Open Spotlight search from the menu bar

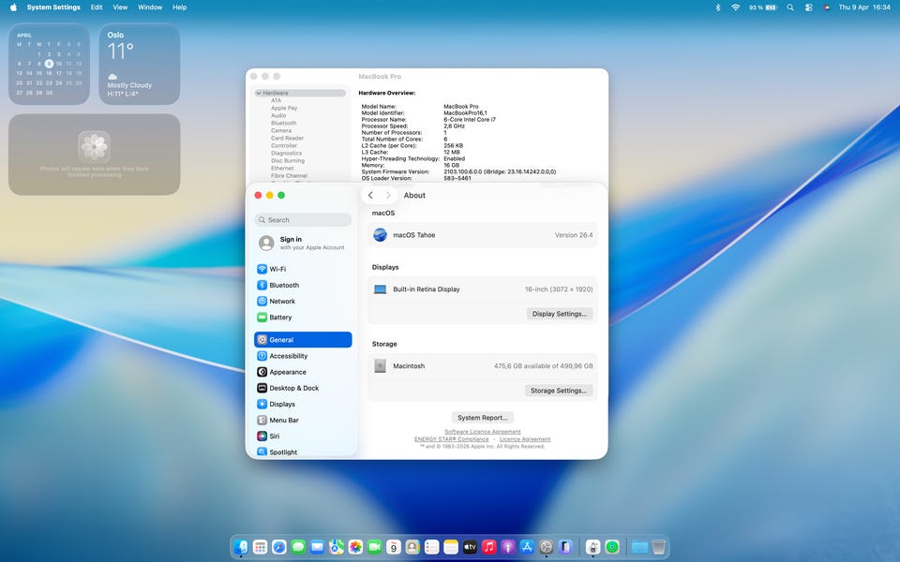tap(790, 7)
